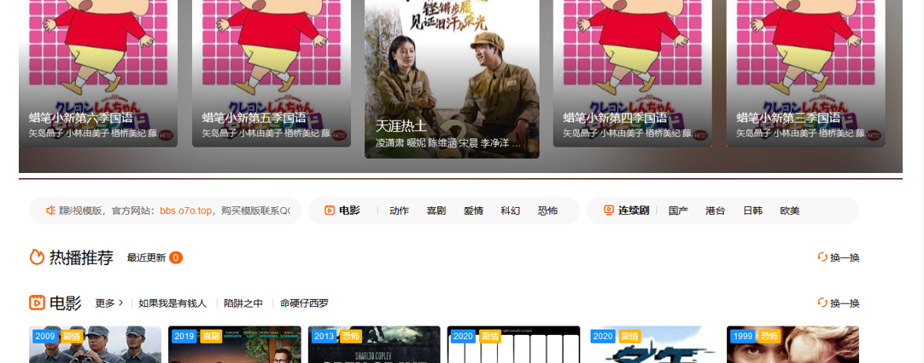The width and height of the screenshot is (924, 363).
Task: Open the movie 陷阱之中
Action: [x=243, y=303]
